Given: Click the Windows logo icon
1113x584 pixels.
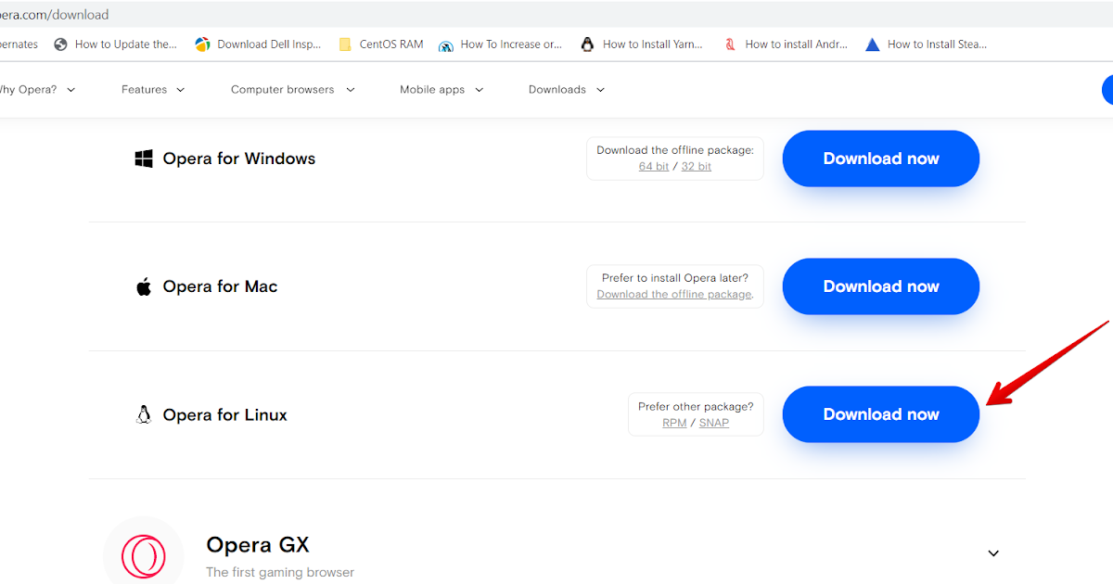Looking at the screenshot, I should [x=144, y=159].
